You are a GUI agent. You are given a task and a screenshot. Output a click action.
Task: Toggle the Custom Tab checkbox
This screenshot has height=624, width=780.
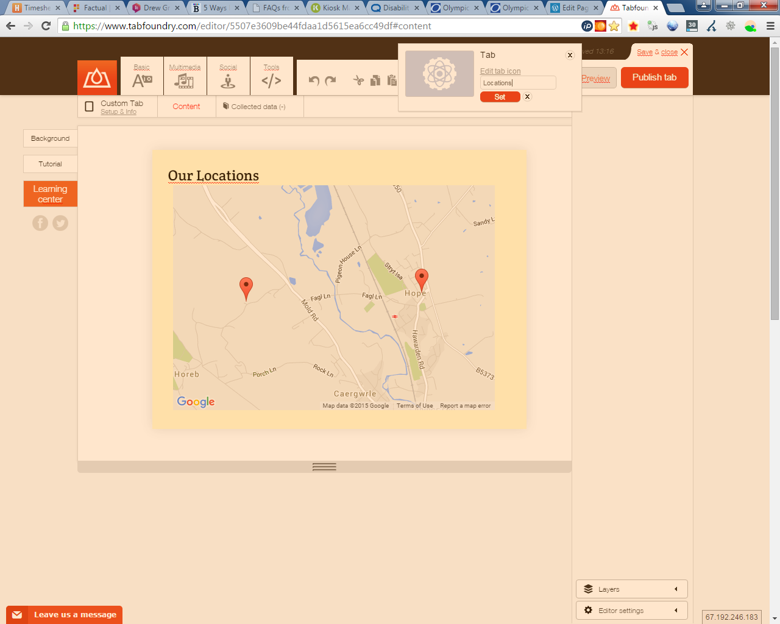(x=90, y=107)
